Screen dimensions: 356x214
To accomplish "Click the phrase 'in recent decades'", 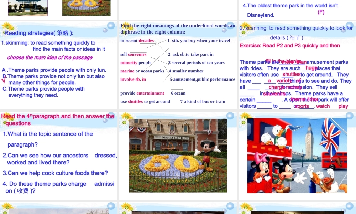I will tap(137, 40).
